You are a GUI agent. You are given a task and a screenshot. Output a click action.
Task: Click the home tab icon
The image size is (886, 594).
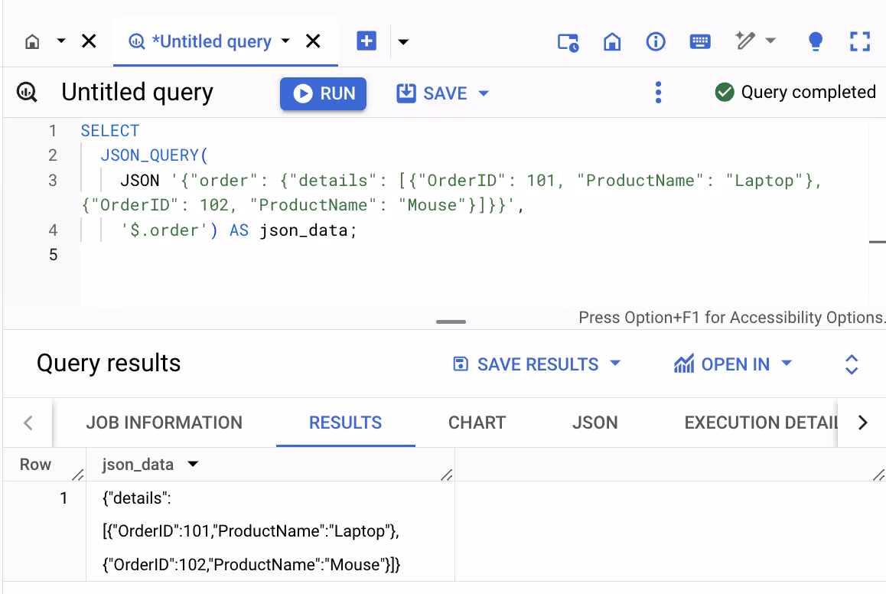(32, 41)
